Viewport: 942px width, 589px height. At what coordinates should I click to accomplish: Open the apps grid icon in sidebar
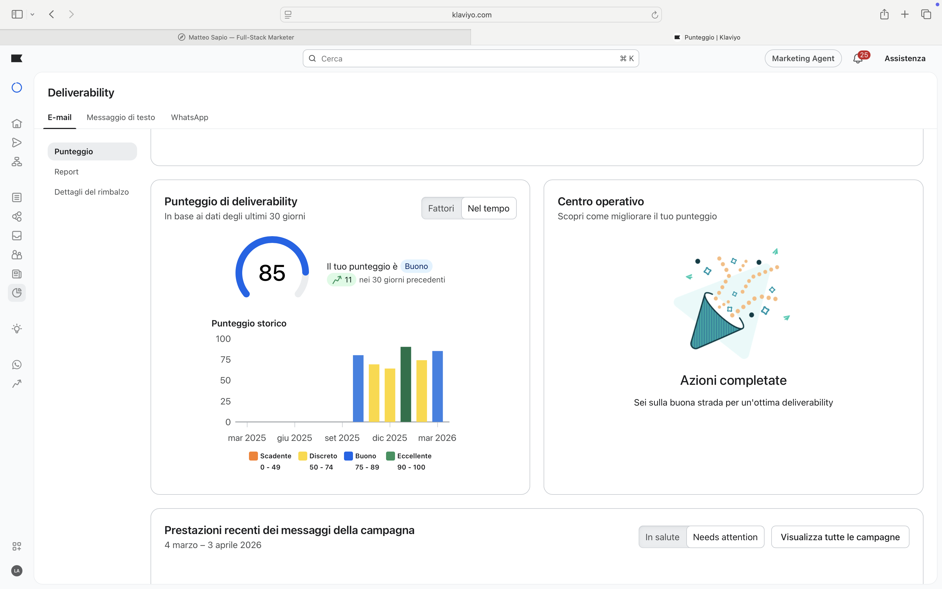[x=17, y=546]
